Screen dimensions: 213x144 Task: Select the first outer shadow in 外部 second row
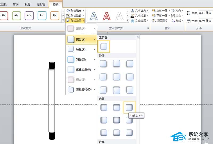[103, 77]
